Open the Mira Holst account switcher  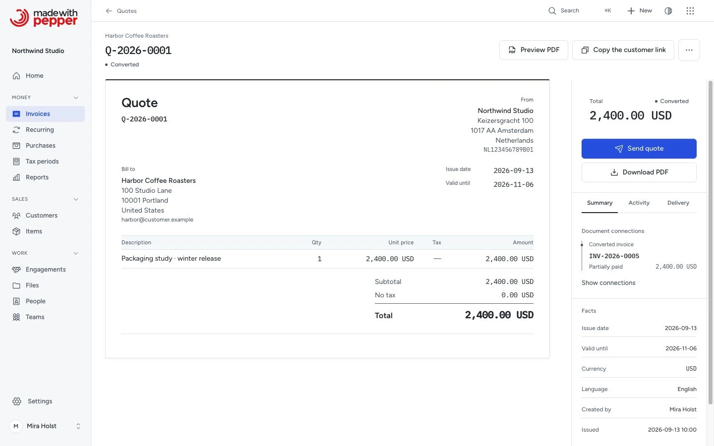click(45, 426)
